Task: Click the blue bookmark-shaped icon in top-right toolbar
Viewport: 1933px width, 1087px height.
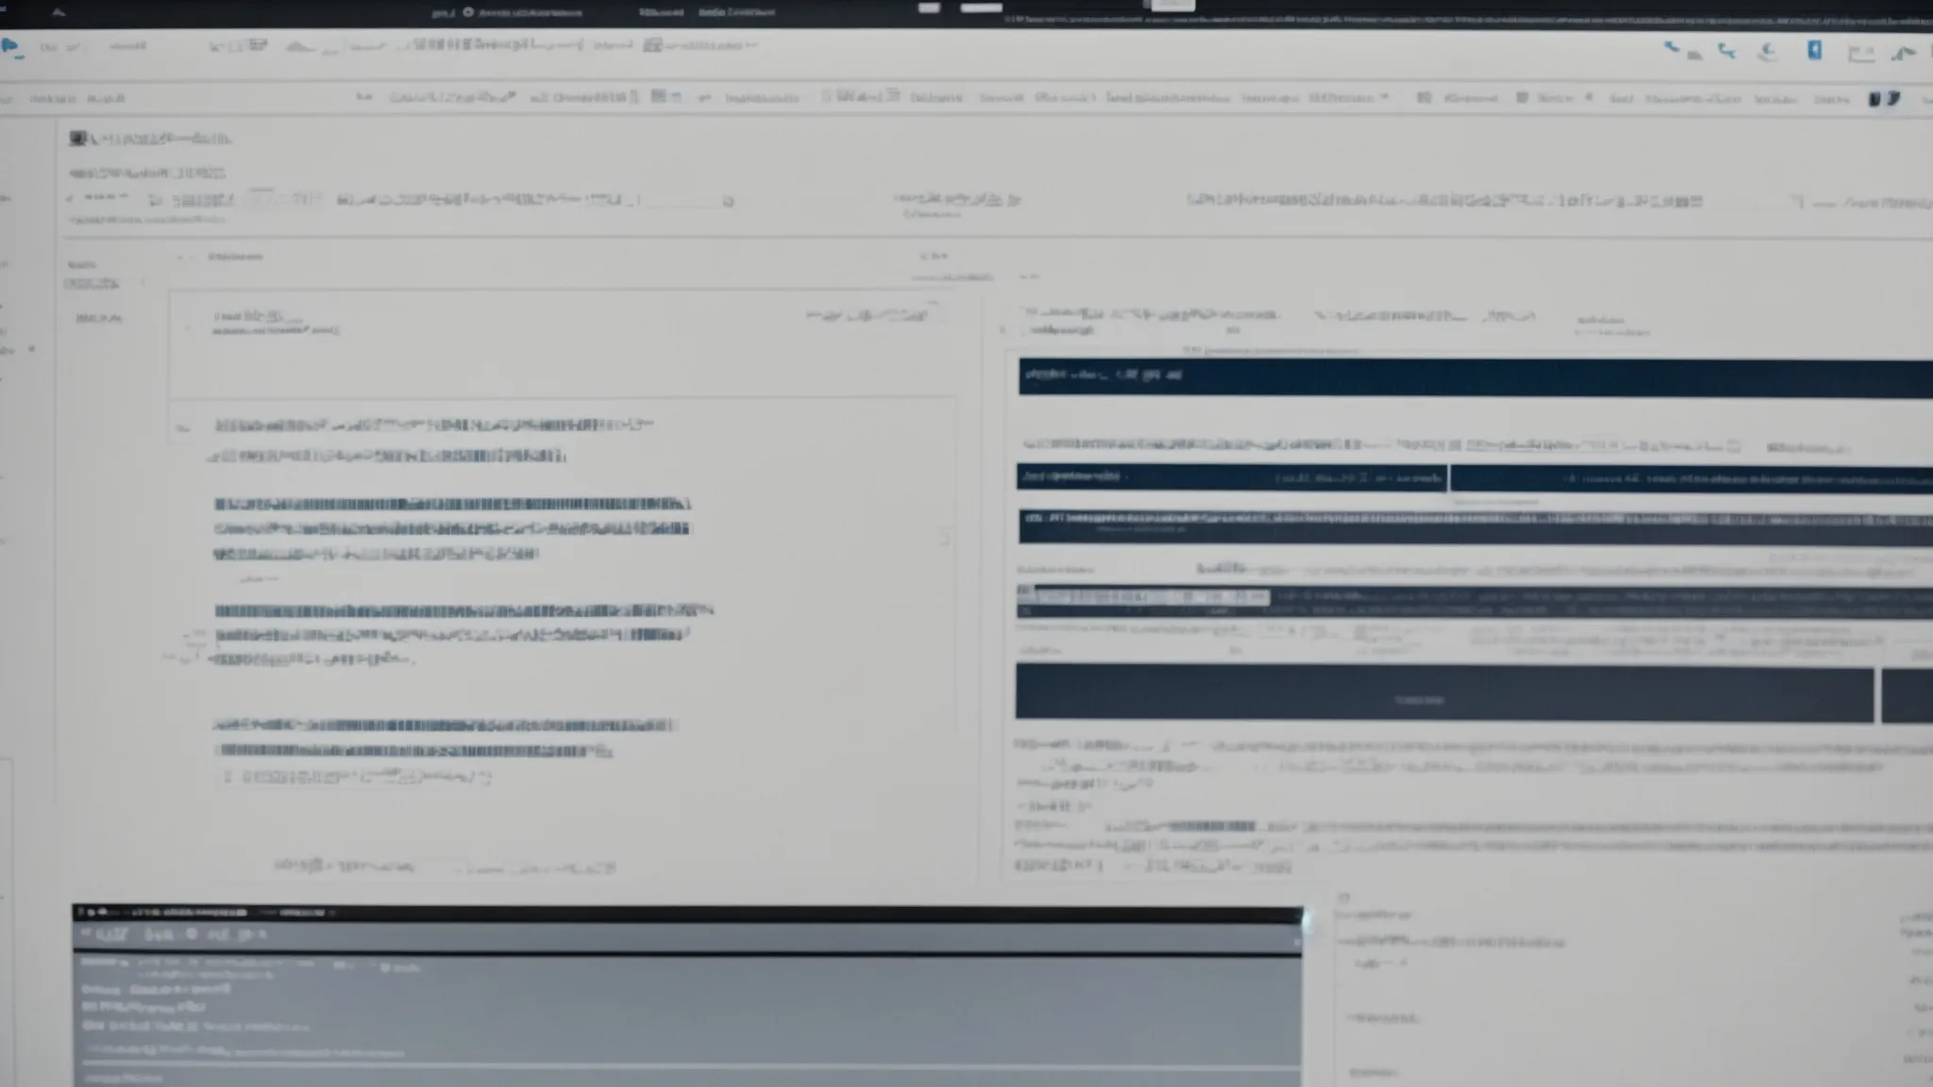Action: pos(1814,50)
